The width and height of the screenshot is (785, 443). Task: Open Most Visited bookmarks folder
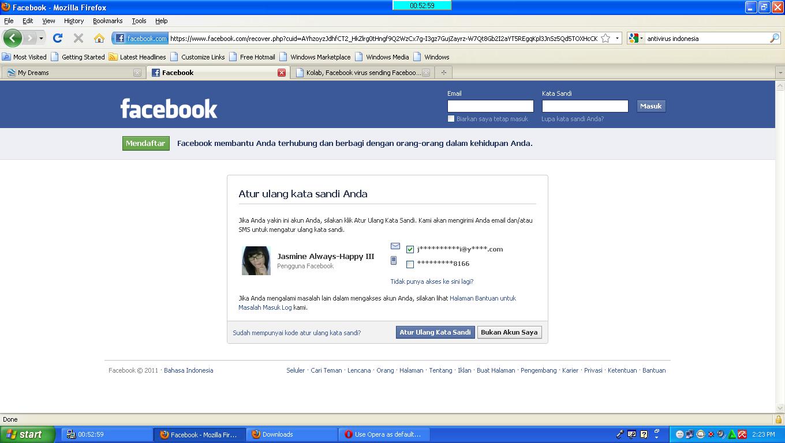pyautogui.click(x=24, y=57)
